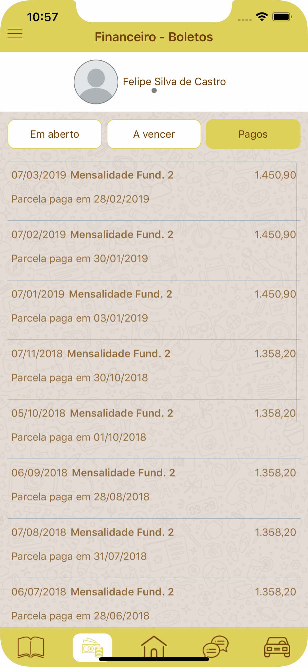Image resolution: width=308 pixels, height=667 pixels.
Task: Switch to the Em aberto tab
Action: [55, 134]
